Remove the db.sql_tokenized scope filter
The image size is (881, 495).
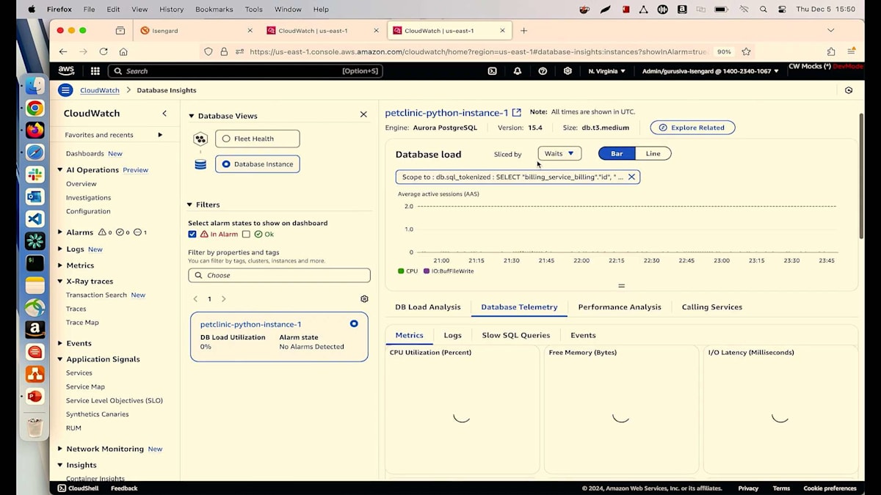631,177
